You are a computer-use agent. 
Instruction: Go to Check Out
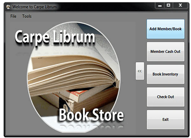click(166, 97)
